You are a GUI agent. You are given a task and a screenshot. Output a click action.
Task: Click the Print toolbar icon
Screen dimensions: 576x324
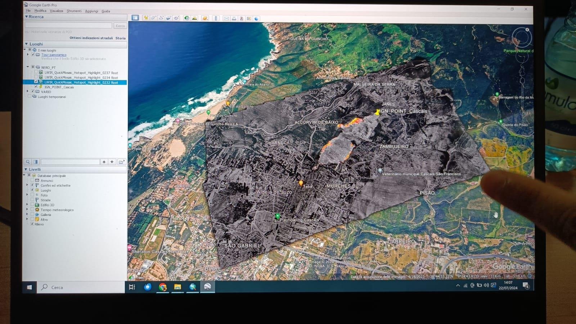click(x=234, y=18)
